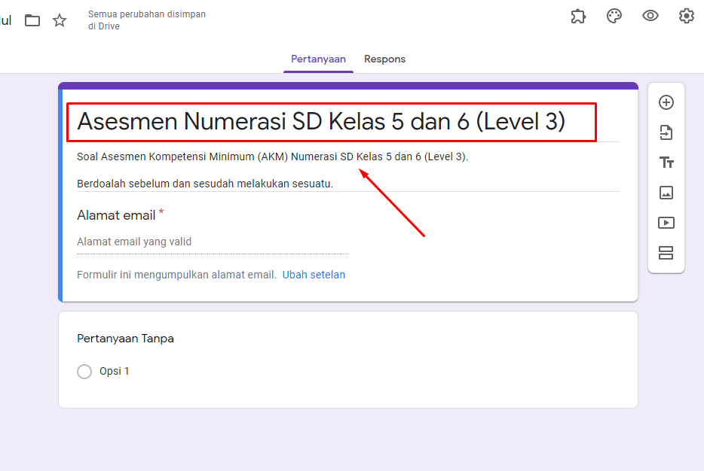Insert an image via the image icon
Image resolution: width=704 pixels, height=471 pixels.
666,193
